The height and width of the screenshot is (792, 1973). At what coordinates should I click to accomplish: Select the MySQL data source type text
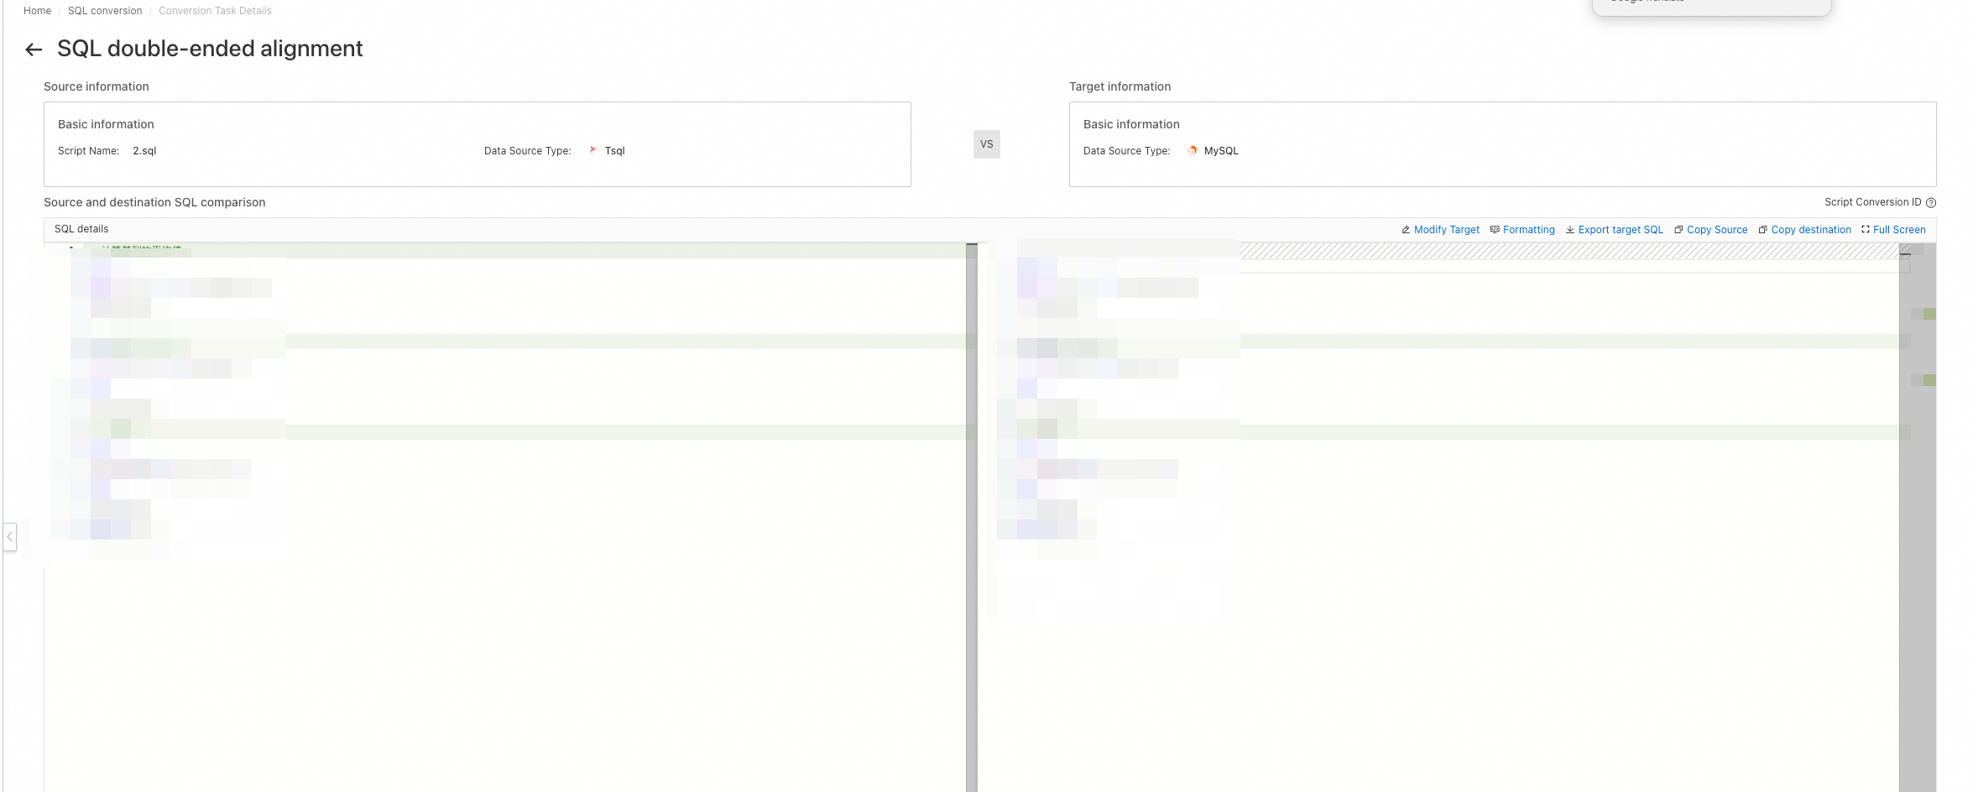(x=1221, y=151)
